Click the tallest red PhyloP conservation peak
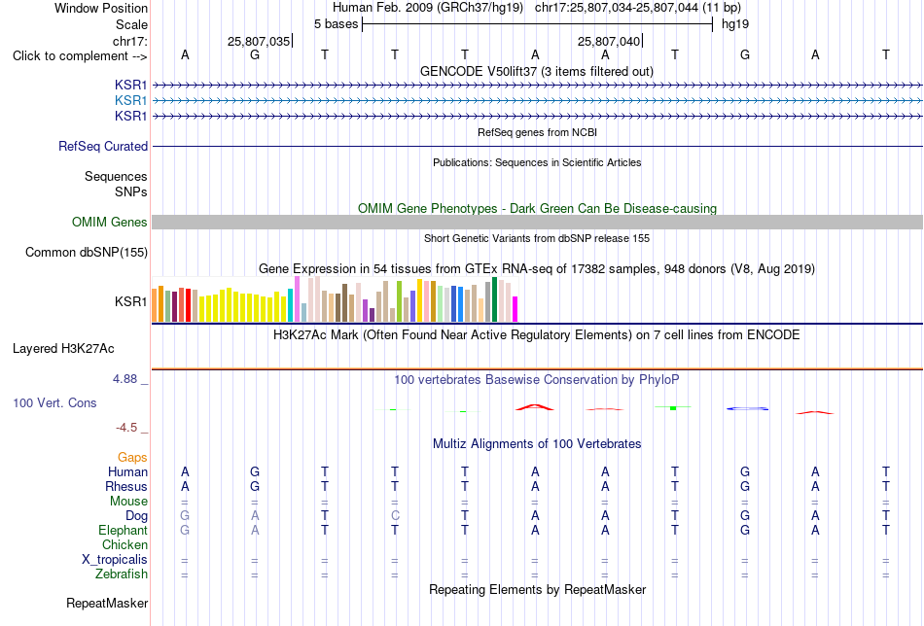924x626 pixels. (x=535, y=407)
